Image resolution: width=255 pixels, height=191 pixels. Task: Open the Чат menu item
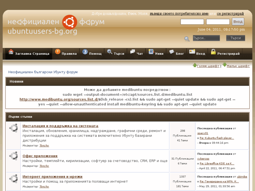coord(136,54)
